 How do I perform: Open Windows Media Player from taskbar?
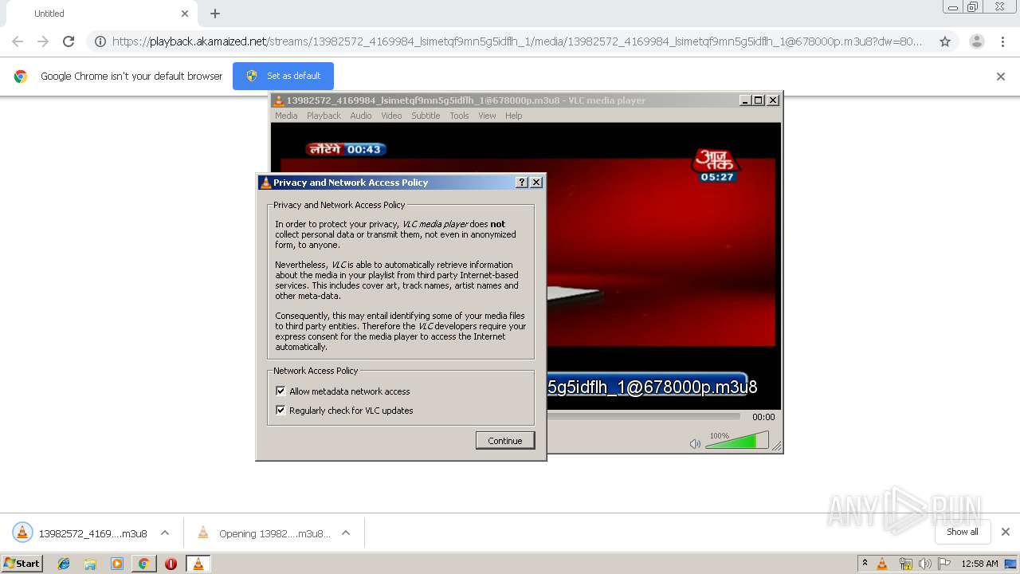(x=117, y=564)
